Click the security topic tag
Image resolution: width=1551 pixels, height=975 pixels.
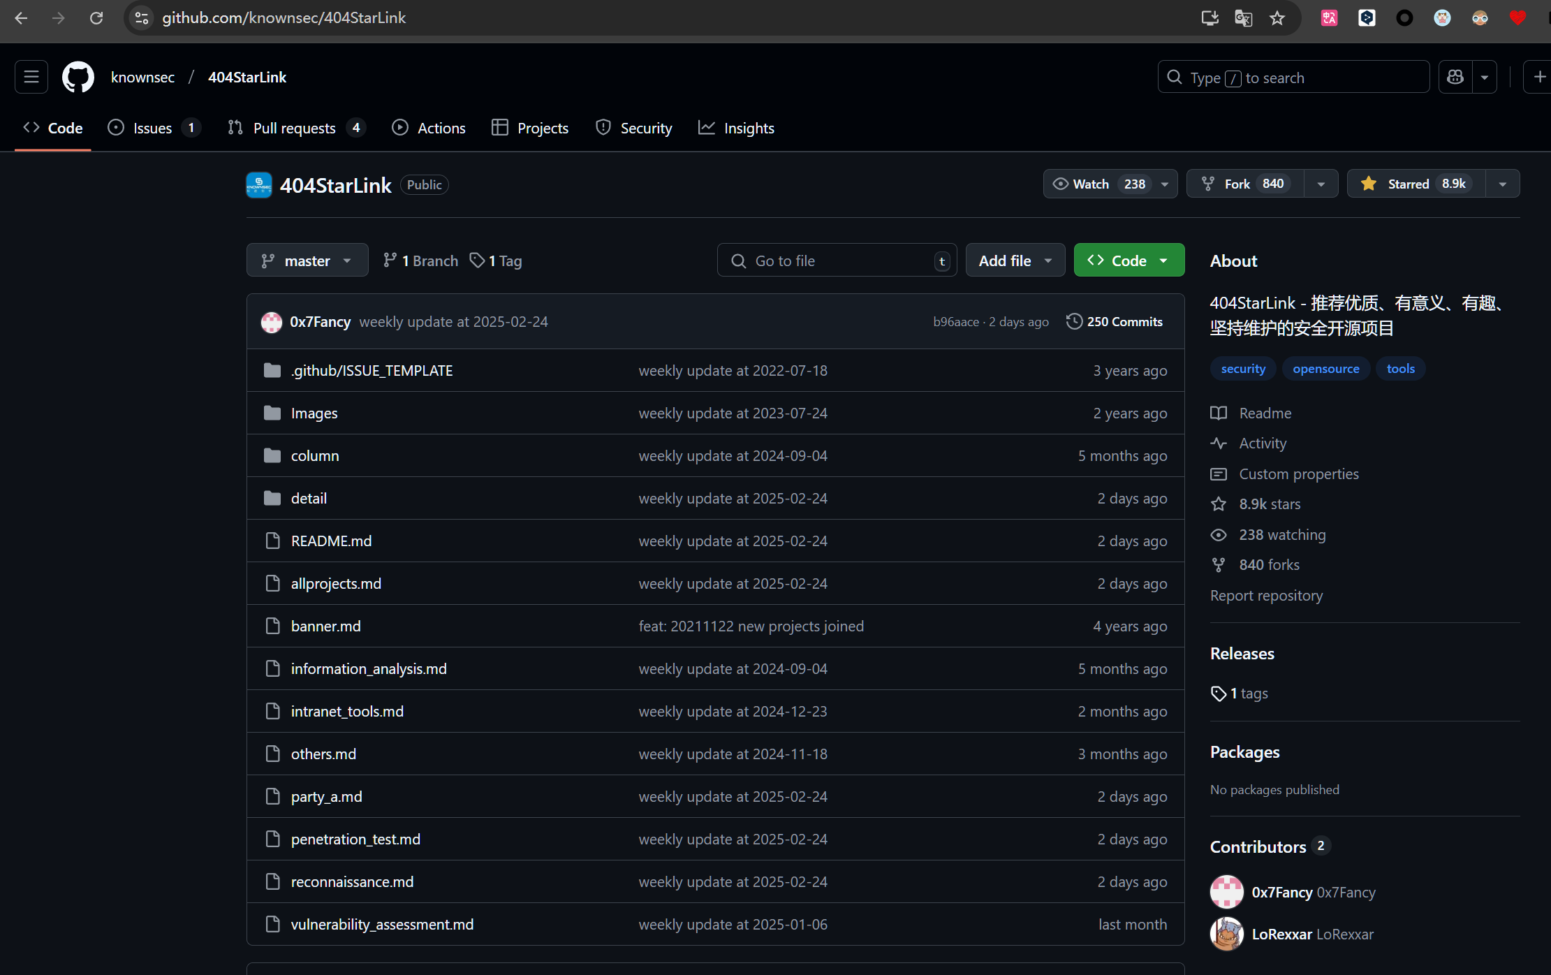(x=1242, y=368)
